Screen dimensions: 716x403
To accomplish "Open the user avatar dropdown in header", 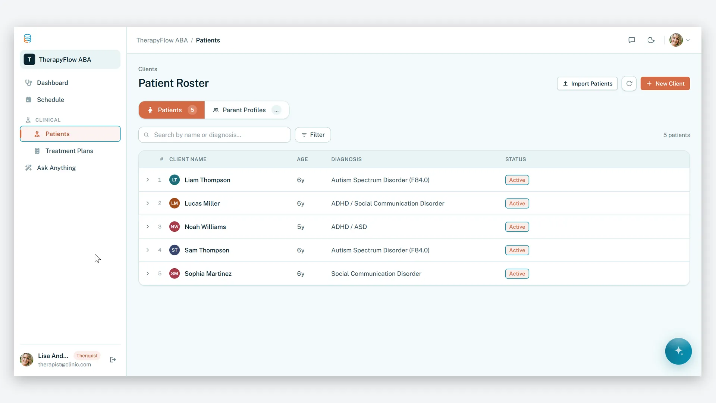I will point(679,40).
